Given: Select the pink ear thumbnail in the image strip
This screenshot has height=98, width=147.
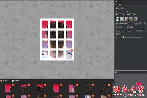Looking at the screenshot, I should tap(72, 88).
